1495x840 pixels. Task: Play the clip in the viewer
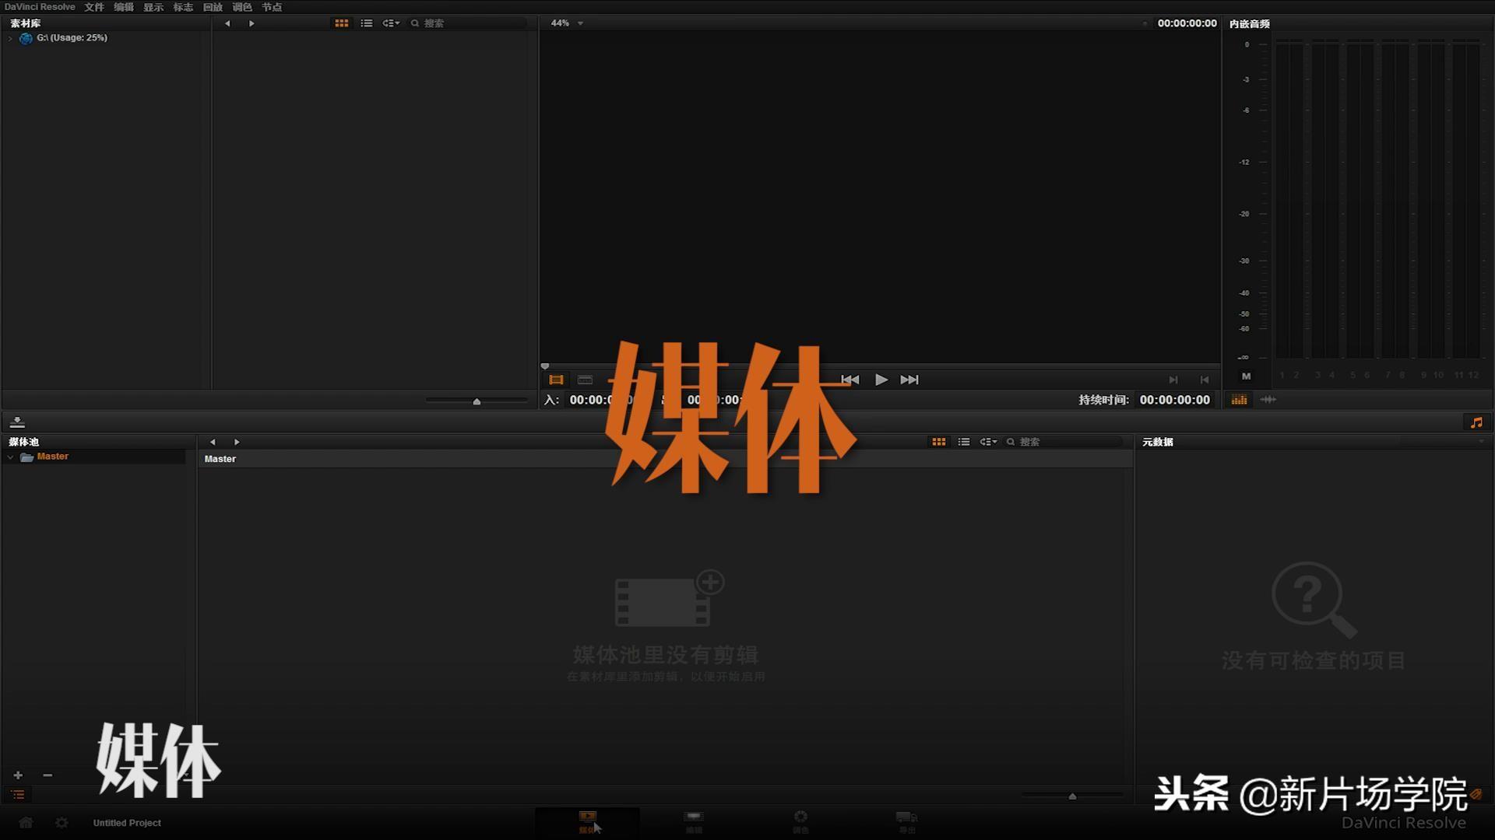tap(881, 380)
